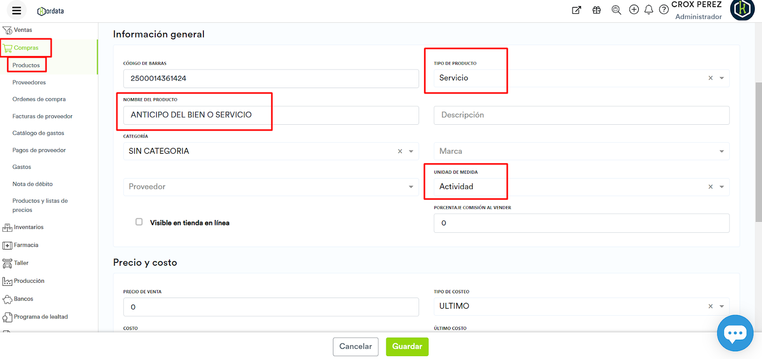Clear the SIN CATEGORIA selection

click(400, 151)
